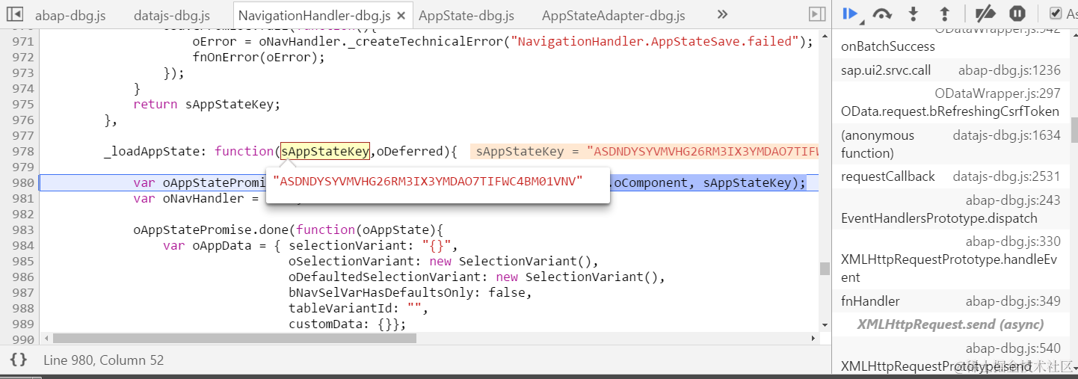Select EventHandlersPrototype.dispatch frame
This screenshot has width=1078, height=379.
(939, 218)
